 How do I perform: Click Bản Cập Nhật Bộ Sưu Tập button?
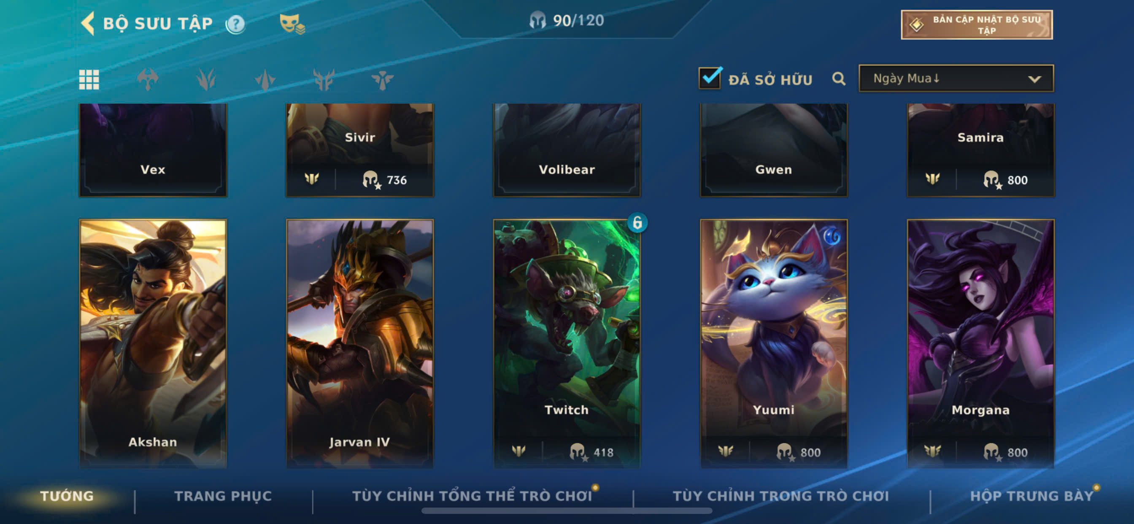point(976,24)
